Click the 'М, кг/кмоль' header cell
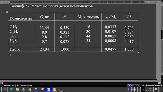Viewport: 163px width, 92px height. pyautogui.click(x=88, y=17)
